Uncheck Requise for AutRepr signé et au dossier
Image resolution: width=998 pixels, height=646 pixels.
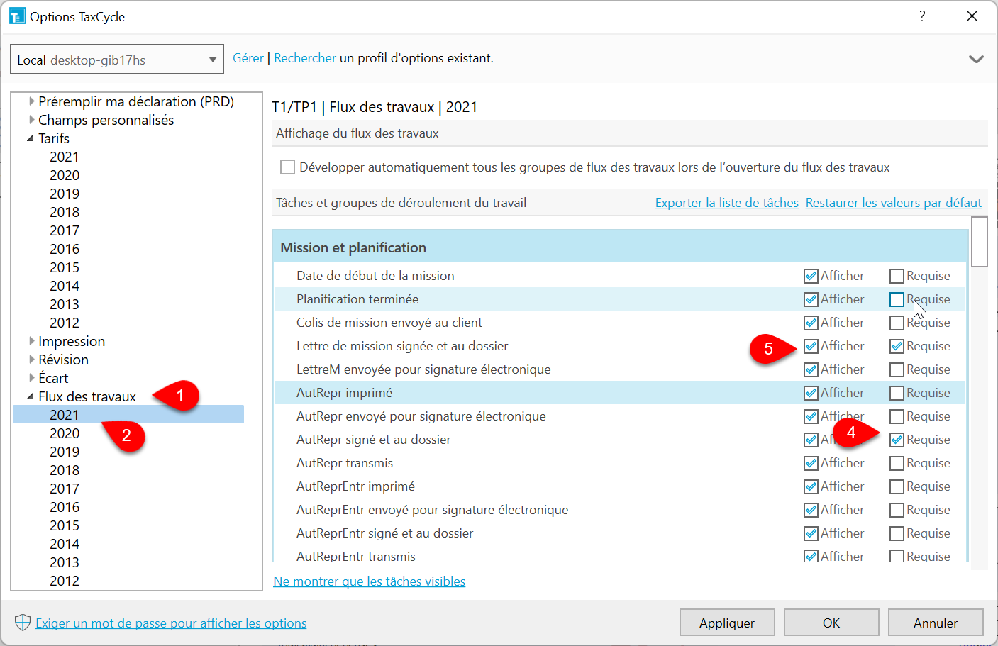[x=897, y=440]
